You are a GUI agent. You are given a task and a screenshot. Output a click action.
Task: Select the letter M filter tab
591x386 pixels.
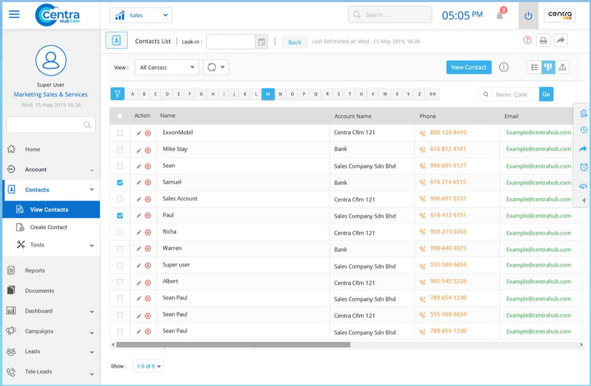click(x=268, y=94)
